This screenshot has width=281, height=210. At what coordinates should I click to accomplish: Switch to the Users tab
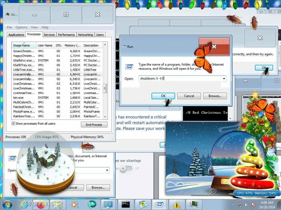100,35
